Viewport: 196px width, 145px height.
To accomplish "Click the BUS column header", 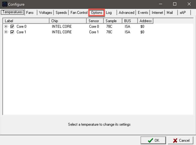I will 130,21.
